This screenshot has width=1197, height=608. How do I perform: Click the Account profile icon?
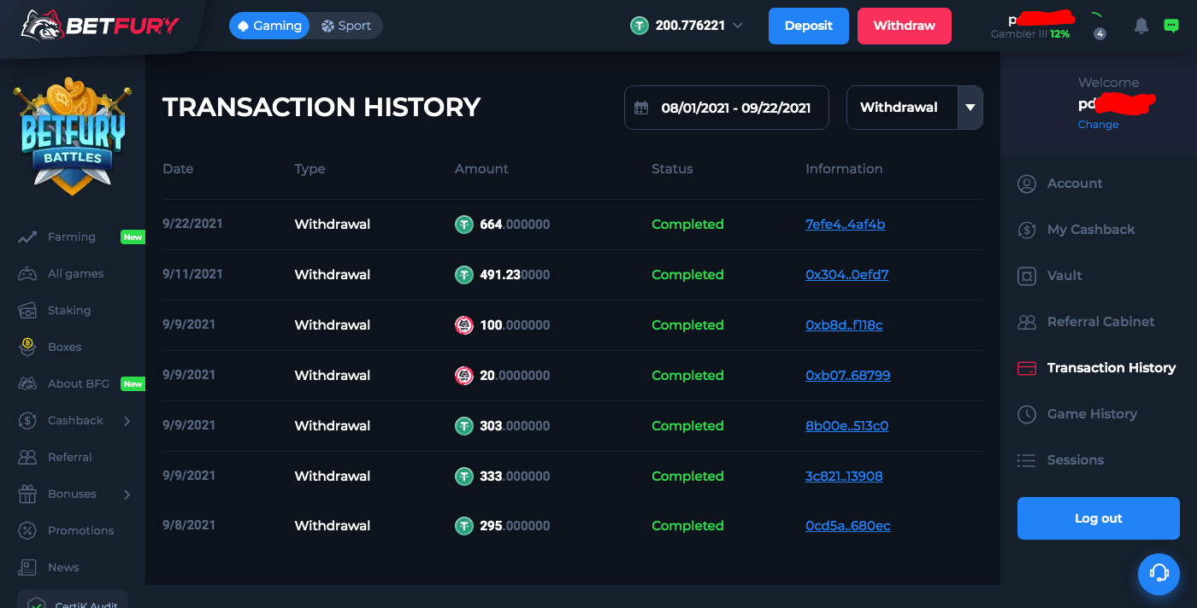[1027, 184]
